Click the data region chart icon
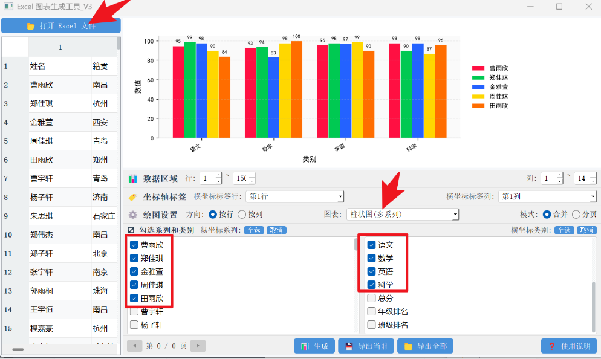601x359 pixels. 132,178
